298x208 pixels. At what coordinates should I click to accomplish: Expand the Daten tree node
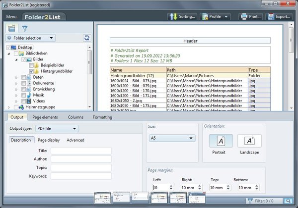coord(16,77)
